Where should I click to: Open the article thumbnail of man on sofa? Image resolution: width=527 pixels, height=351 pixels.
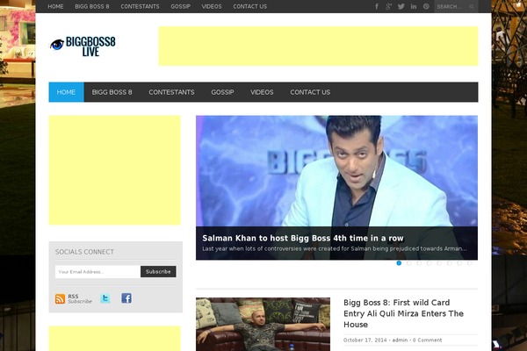tap(263, 324)
